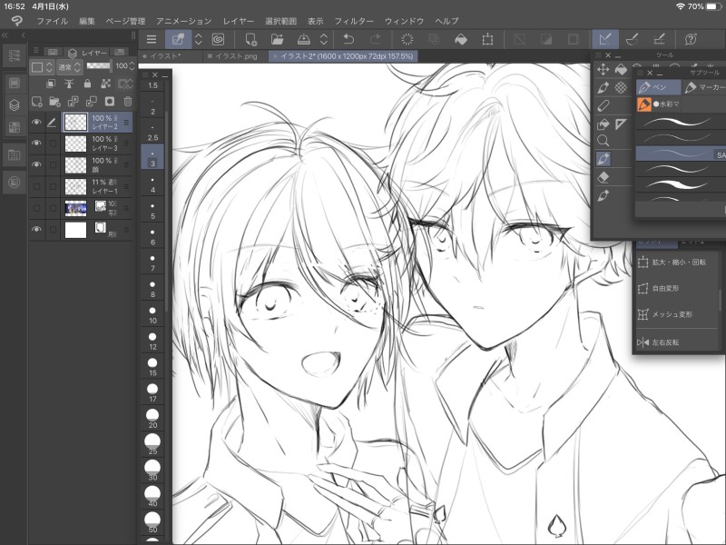The width and height of the screenshot is (726, 545).
Task: Switch to イラスト2* canvas tab
Action: (x=343, y=56)
